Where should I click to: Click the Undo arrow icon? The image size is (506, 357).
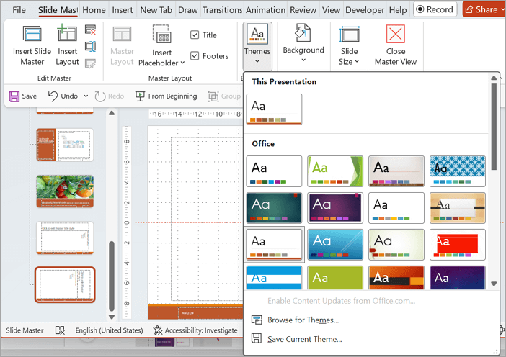point(53,96)
